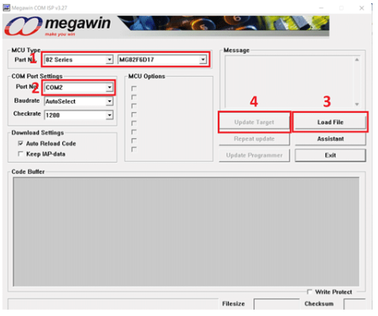Close the Megawin COM ISP window
This screenshot has height=316, width=378.
pos(361,8)
